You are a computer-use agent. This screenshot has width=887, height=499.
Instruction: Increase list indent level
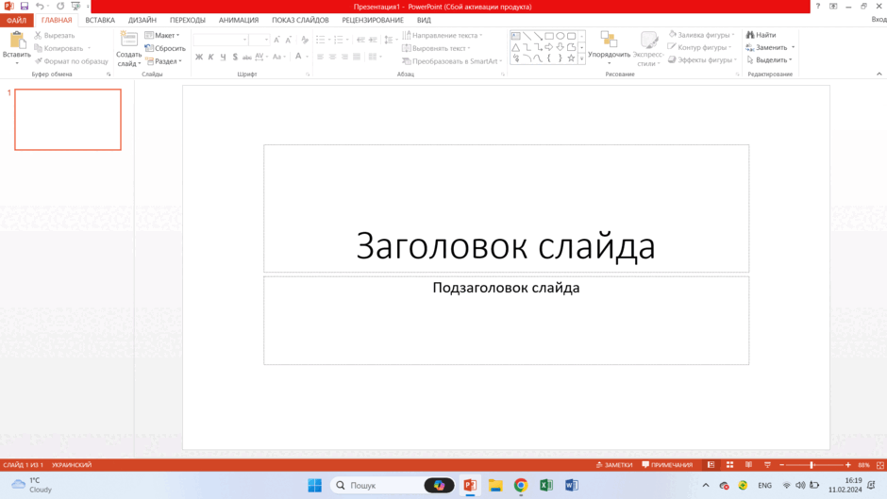[x=373, y=40]
